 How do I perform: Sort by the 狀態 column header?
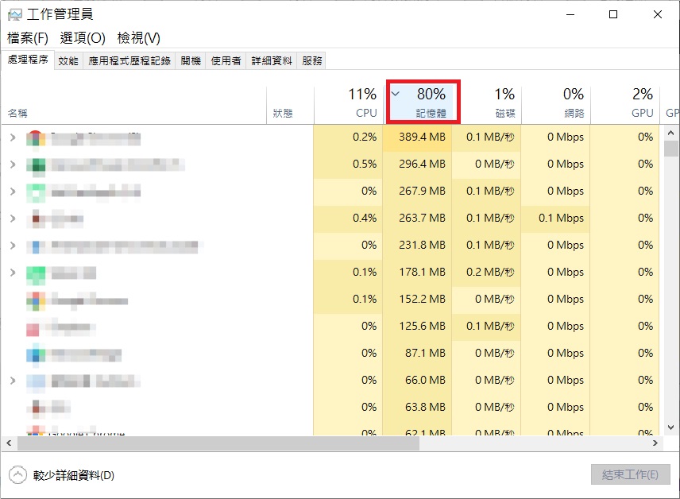pyautogui.click(x=290, y=105)
